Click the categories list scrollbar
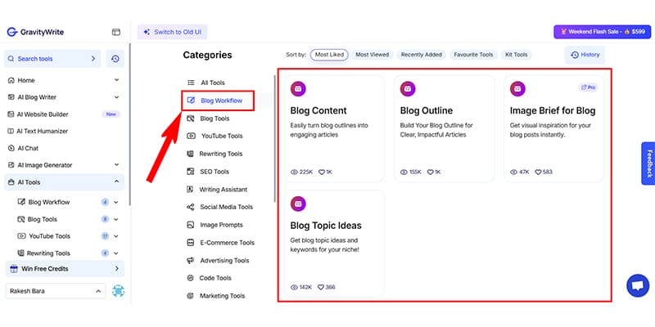This screenshot has height=327, width=655. (274, 137)
